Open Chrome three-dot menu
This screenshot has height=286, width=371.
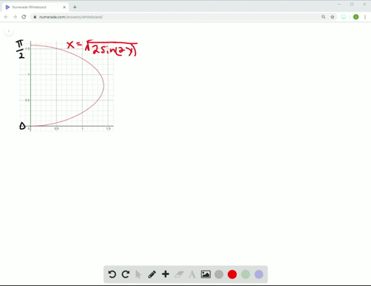365,17
